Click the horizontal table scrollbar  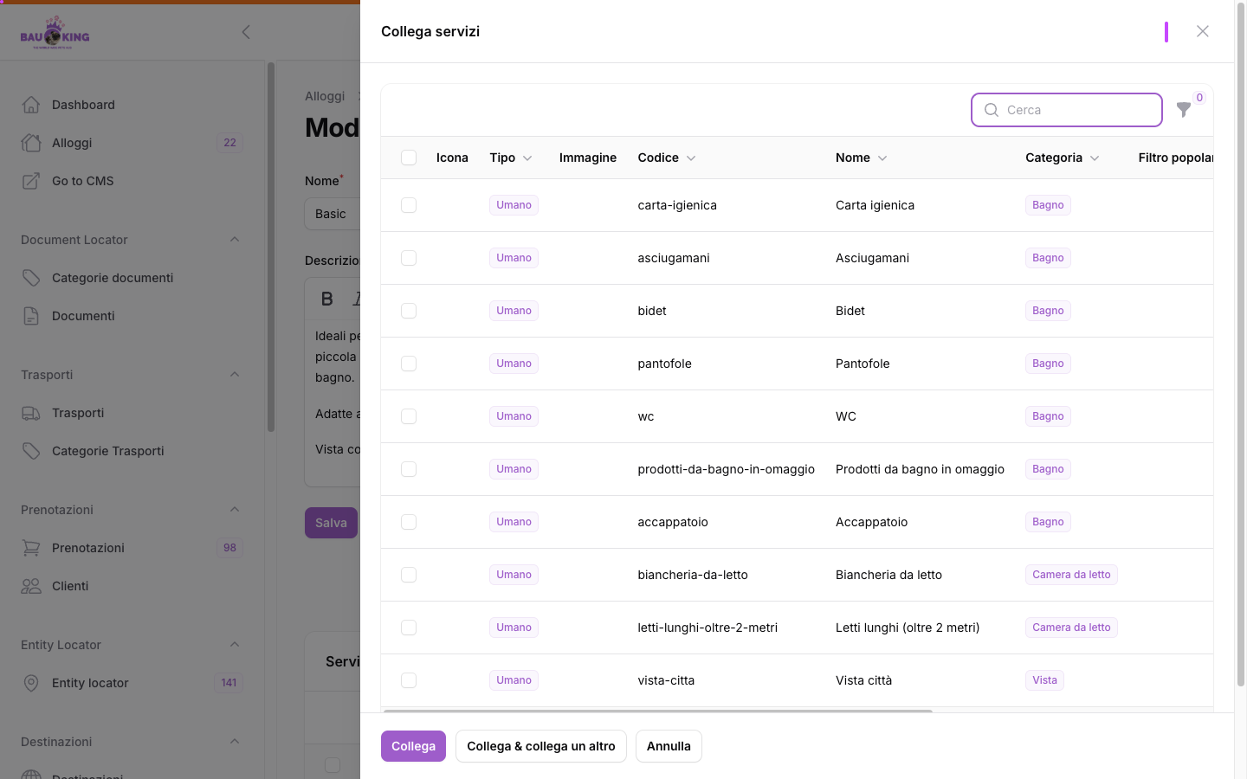[657, 711]
